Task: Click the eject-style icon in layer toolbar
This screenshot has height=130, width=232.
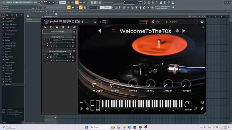Action: pyautogui.click(x=57, y=27)
